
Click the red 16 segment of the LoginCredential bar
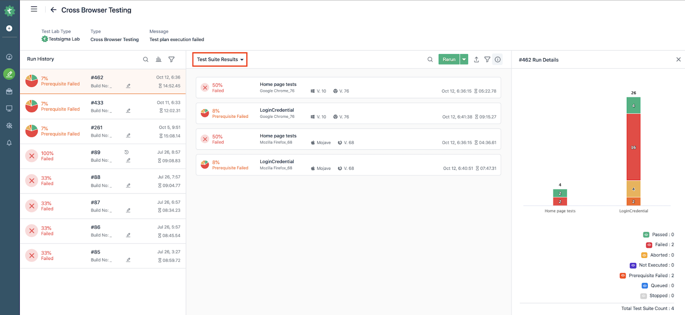[x=634, y=147]
